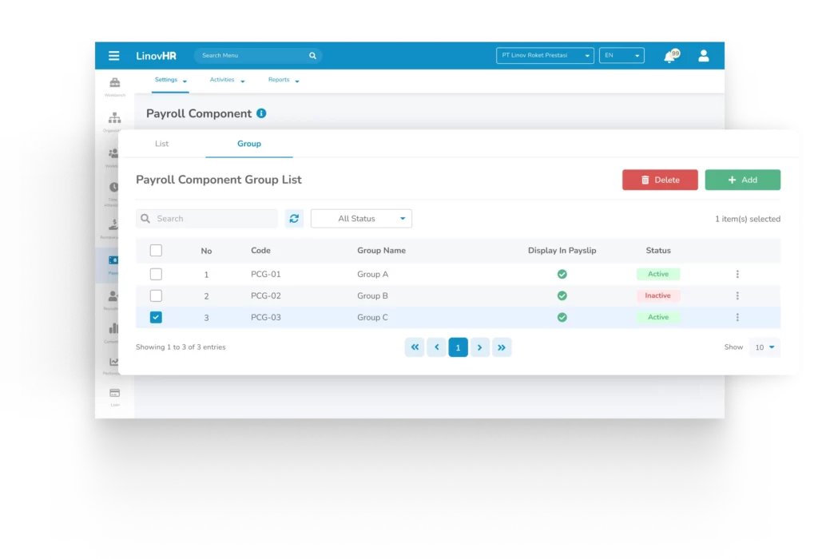Open Workbench in the sidebar
The height and width of the screenshot is (559, 818).
point(115,86)
